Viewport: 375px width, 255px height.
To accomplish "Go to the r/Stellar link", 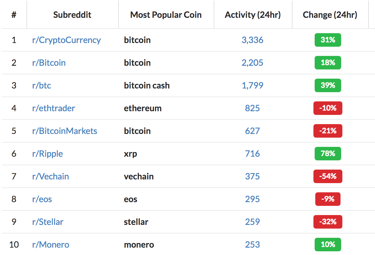I will [48, 222].
